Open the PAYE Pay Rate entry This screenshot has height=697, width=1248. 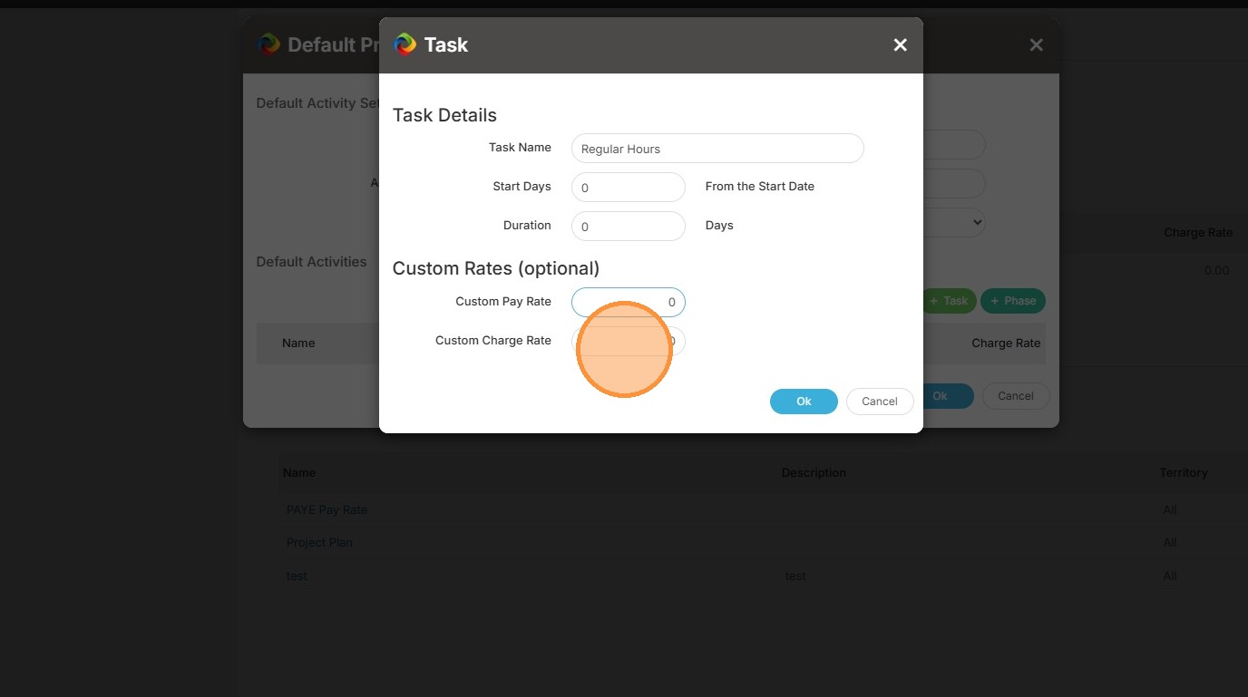coord(327,509)
